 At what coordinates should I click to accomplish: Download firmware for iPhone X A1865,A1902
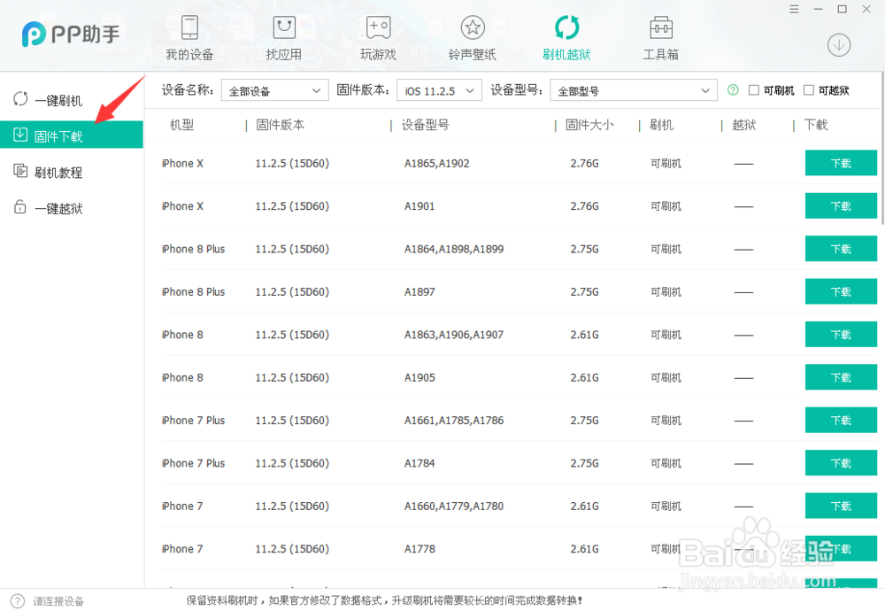[841, 163]
